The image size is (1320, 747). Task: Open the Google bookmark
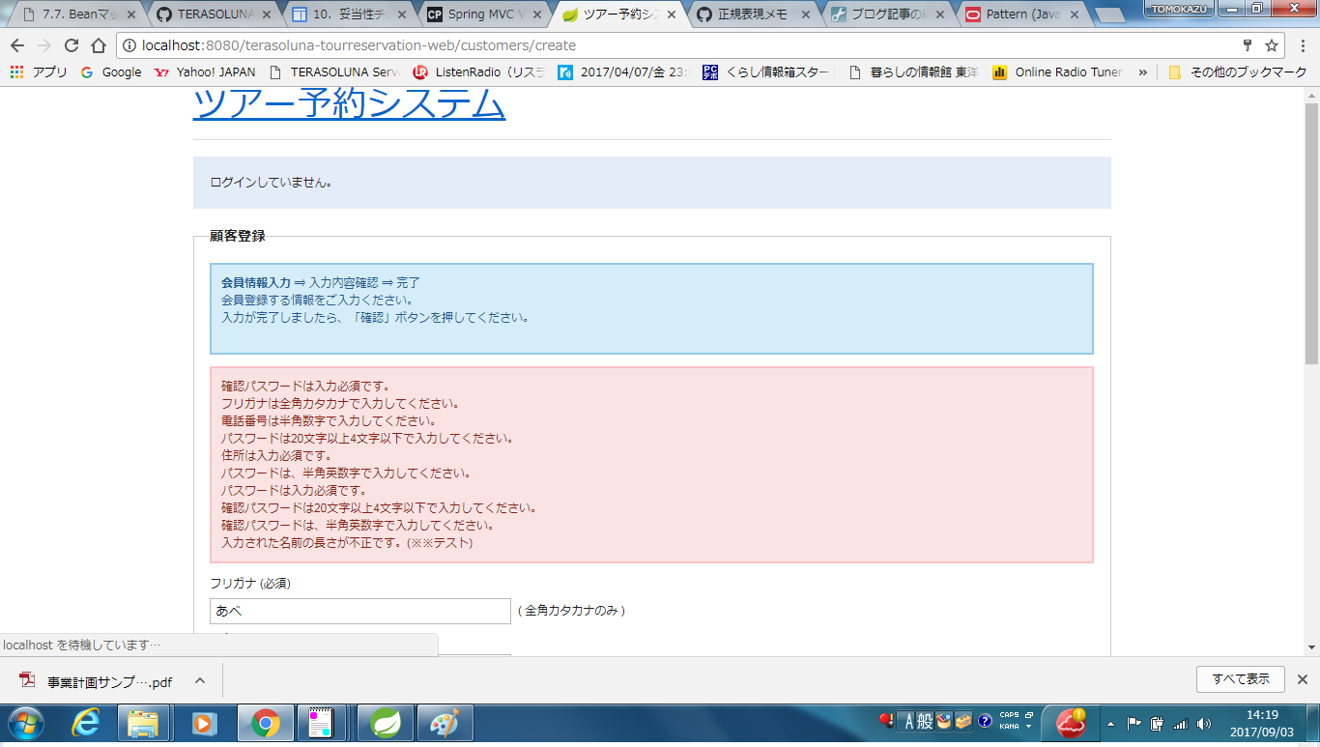point(111,72)
